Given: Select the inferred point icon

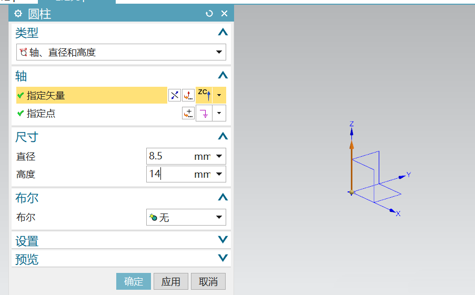Looking at the screenshot, I should (204, 113).
